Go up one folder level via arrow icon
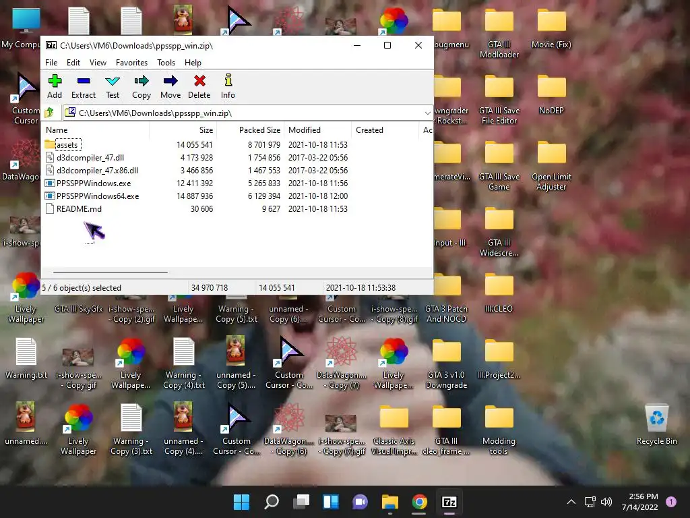 pos(49,113)
